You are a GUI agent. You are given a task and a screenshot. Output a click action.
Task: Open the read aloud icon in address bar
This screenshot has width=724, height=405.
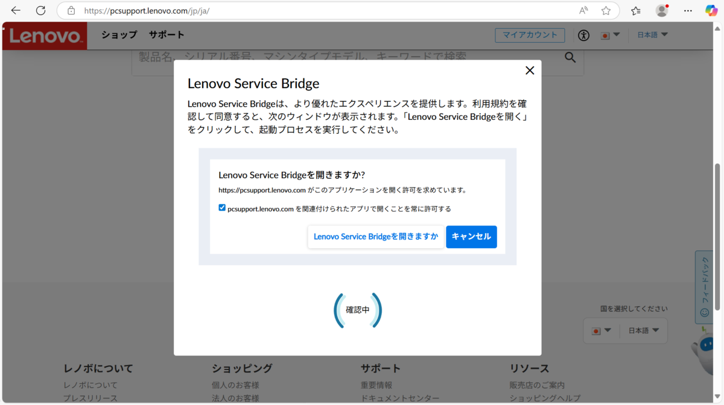pyautogui.click(x=583, y=11)
